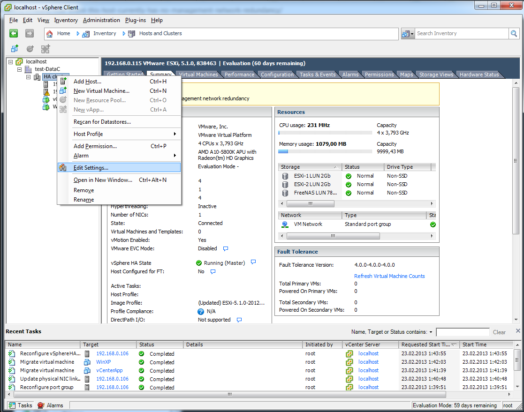Screen dimensions: 524x412
Task: Click the Edit Settings menu icon
Action: tap(63, 168)
